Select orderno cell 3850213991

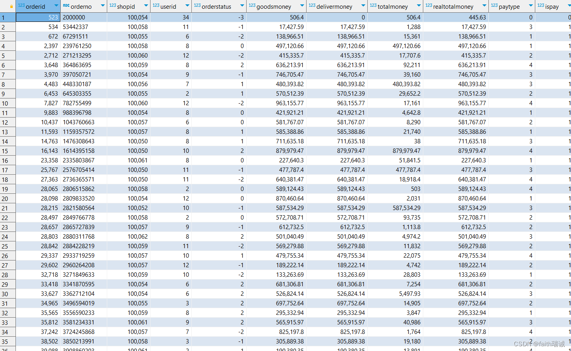84,341
